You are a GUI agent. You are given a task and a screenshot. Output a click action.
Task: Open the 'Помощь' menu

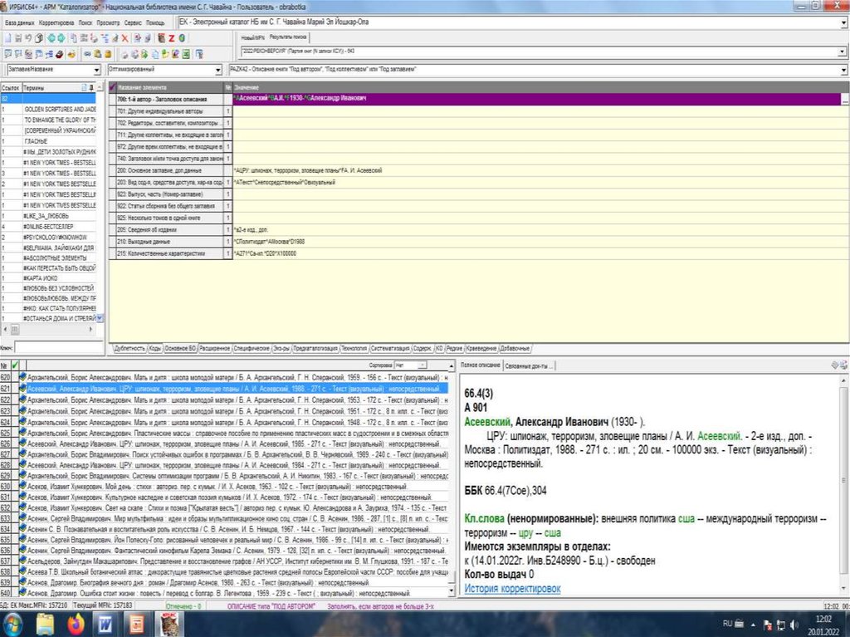point(155,22)
